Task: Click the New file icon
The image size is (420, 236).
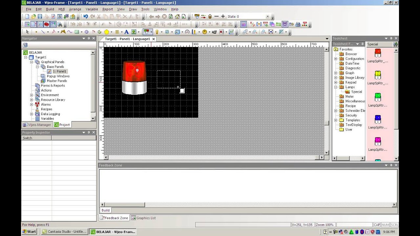Action: [27, 16]
